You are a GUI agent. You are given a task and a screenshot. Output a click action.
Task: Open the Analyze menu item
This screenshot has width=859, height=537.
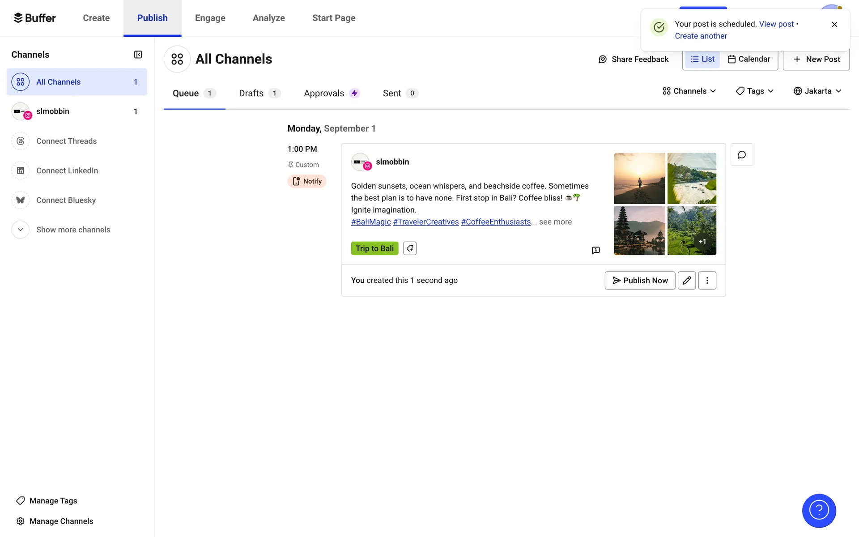pyautogui.click(x=268, y=18)
